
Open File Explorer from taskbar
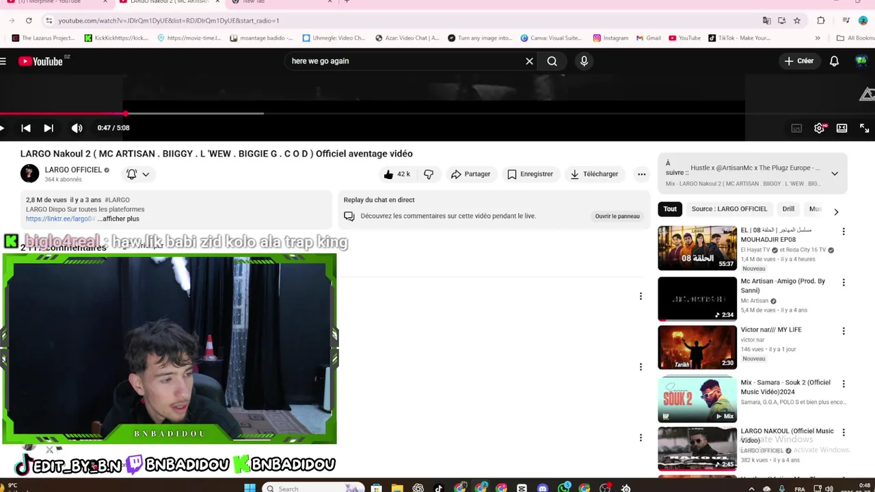point(397,488)
